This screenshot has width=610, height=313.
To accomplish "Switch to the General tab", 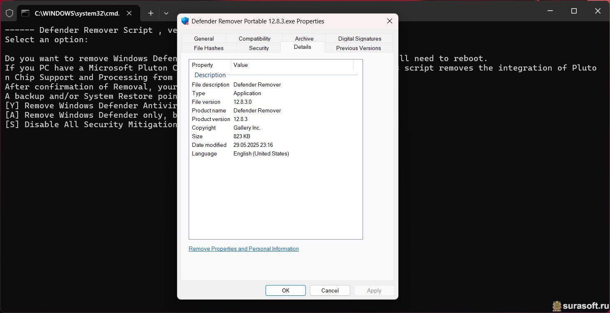I will 204,39.
